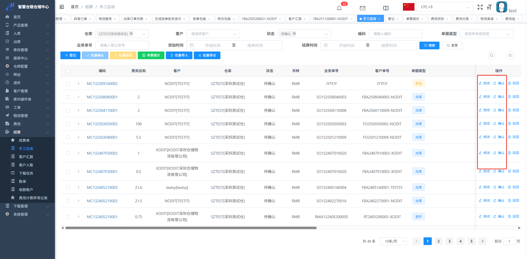Select the China flag language icon
Image resolution: width=527 pixels, height=259 pixels.
[408, 7]
